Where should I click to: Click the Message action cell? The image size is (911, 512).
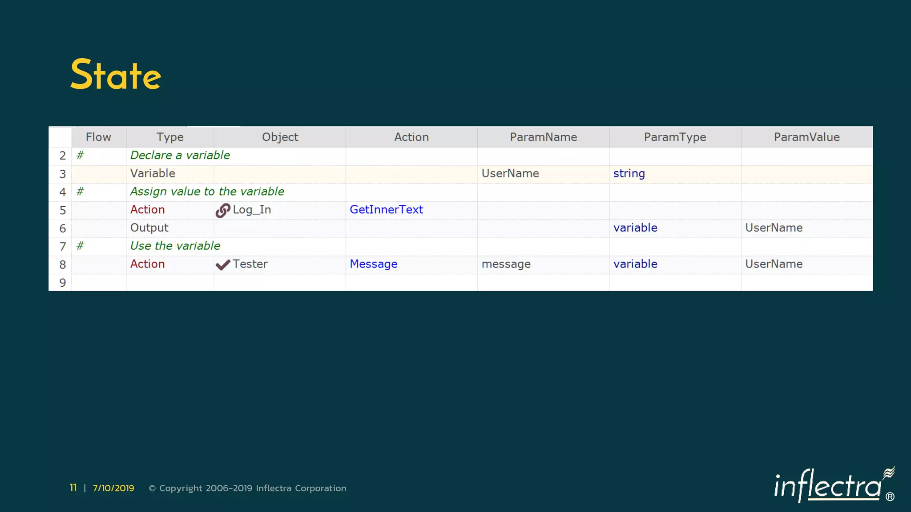(x=373, y=264)
